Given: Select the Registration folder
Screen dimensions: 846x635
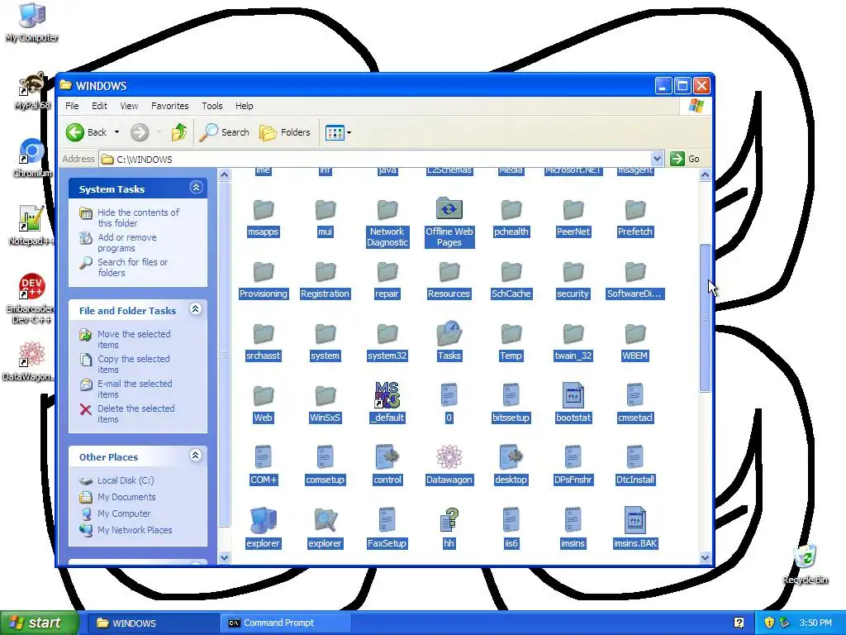Looking at the screenshot, I should point(325,279).
